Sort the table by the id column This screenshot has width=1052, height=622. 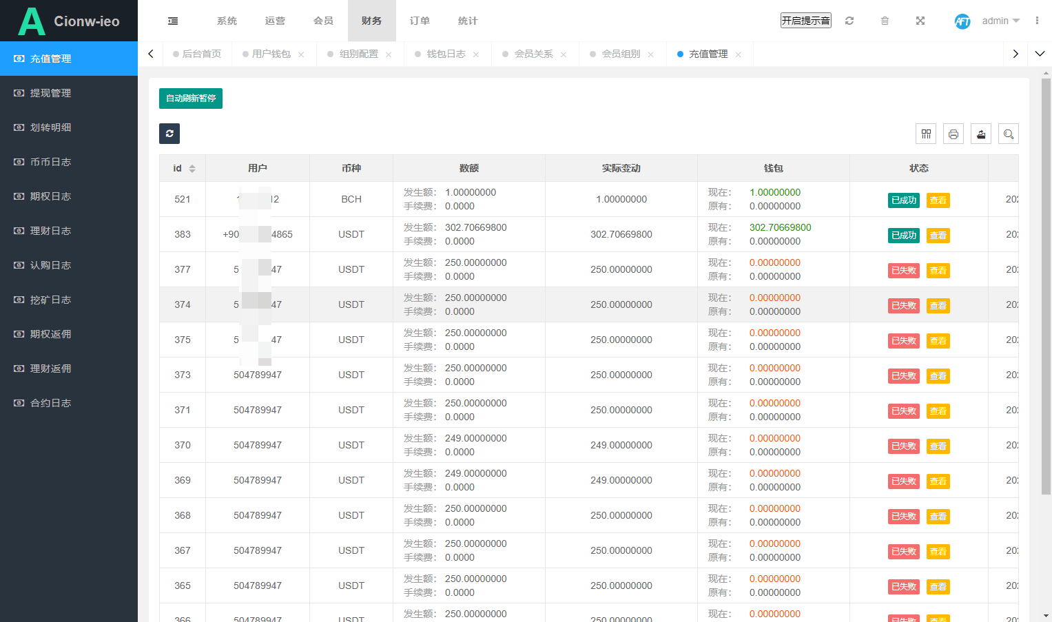[x=183, y=168]
